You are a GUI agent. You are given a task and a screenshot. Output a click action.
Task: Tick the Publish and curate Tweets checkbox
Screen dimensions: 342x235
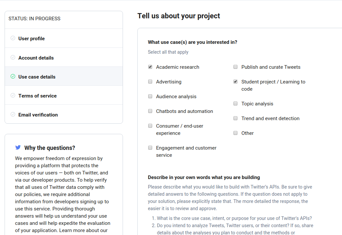[235, 67]
